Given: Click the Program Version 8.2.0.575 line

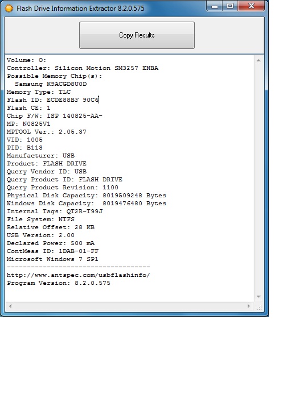Looking at the screenshot, I should click(59, 283).
